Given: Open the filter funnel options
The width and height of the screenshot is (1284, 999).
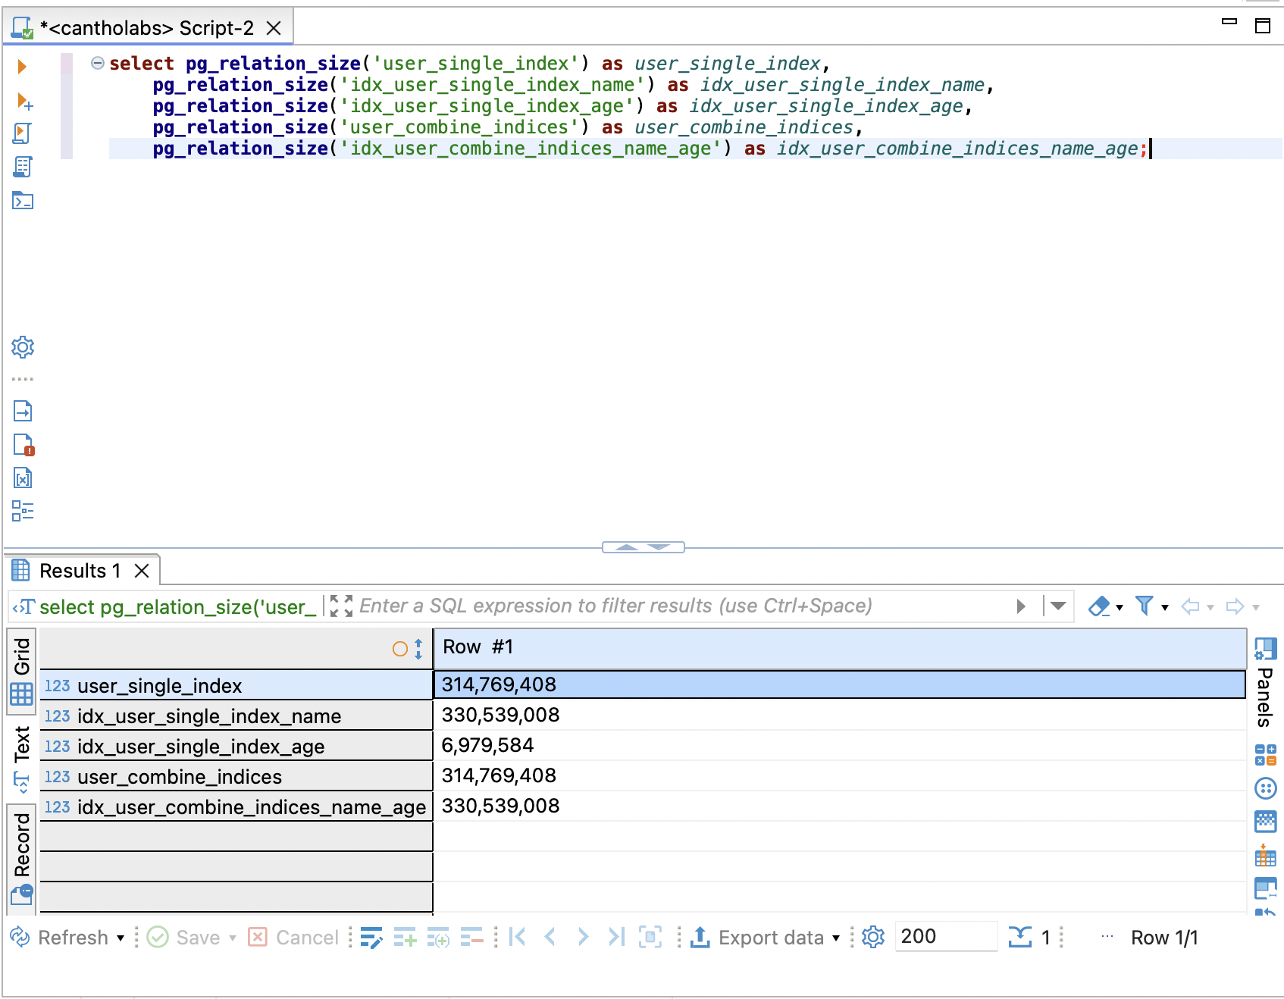Looking at the screenshot, I should point(1145,606).
